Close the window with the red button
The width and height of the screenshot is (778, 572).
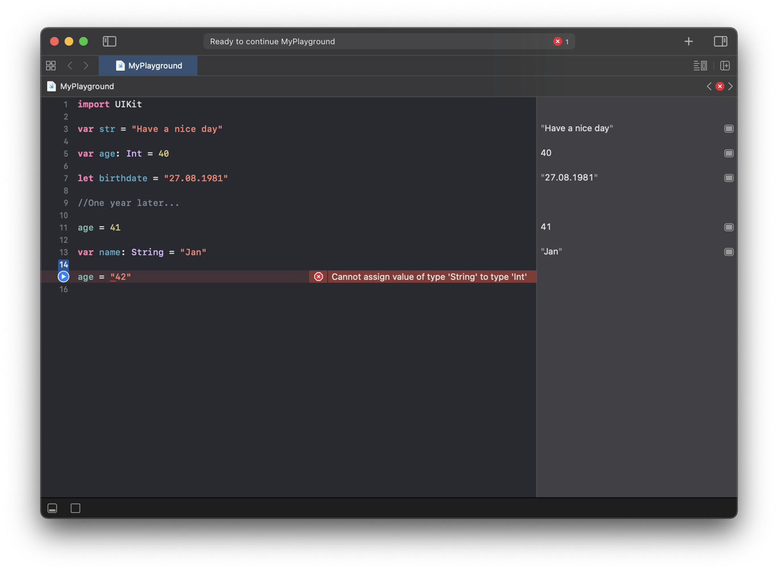55,41
